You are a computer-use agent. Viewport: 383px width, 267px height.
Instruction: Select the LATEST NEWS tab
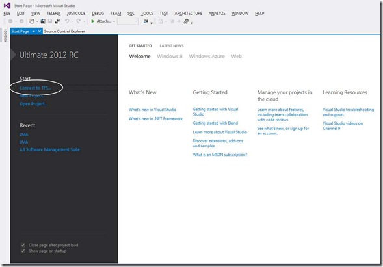click(x=172, y=46)
